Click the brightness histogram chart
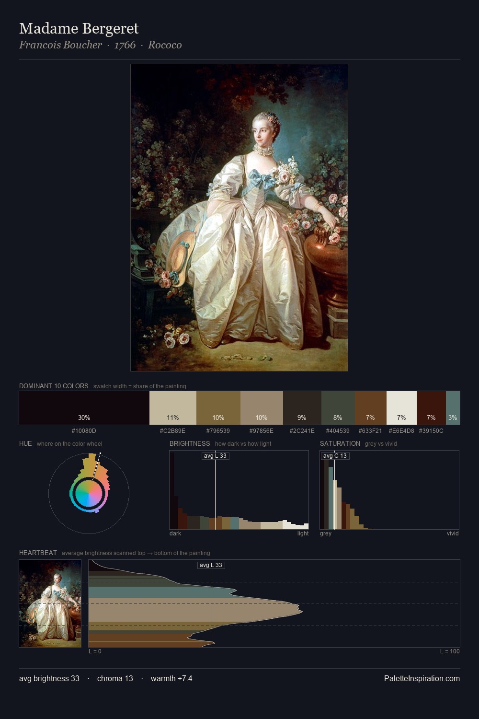 click(x=239, y=490)
